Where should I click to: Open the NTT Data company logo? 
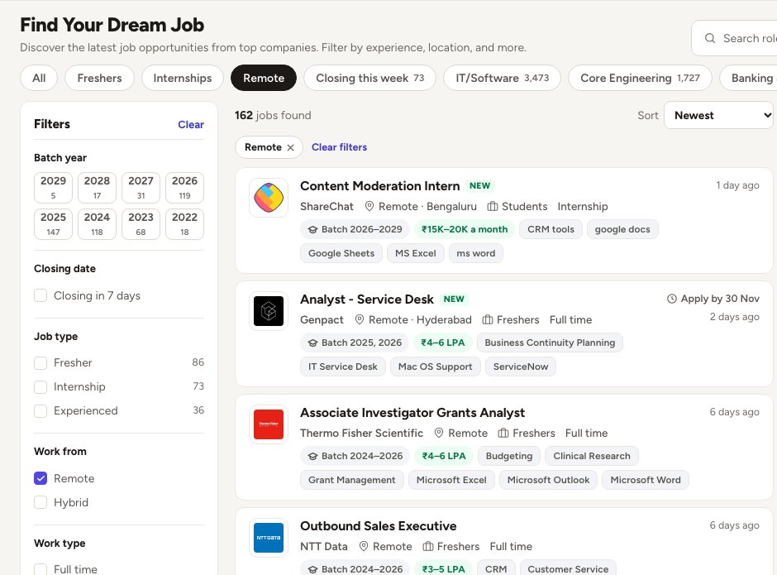point(269,537)
